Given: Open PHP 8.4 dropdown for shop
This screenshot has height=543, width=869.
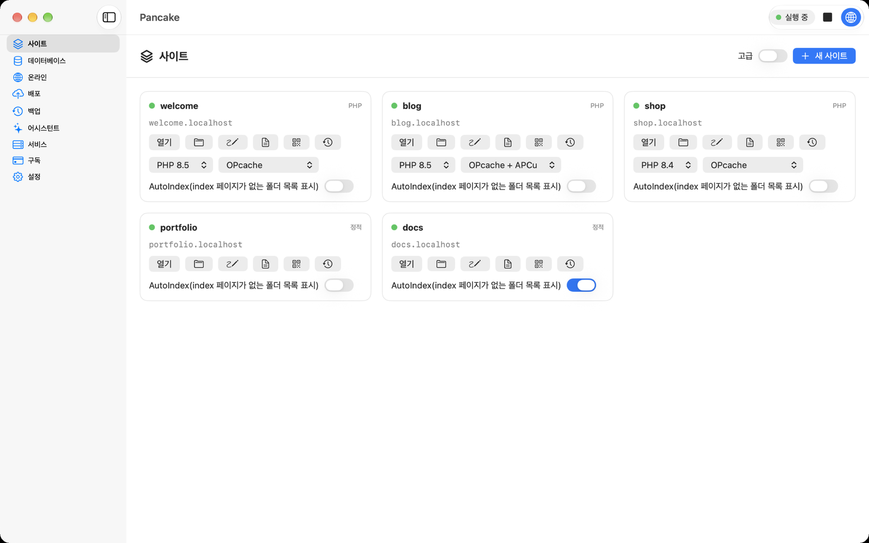Looking at the screenshot, I should click(665, 165).
